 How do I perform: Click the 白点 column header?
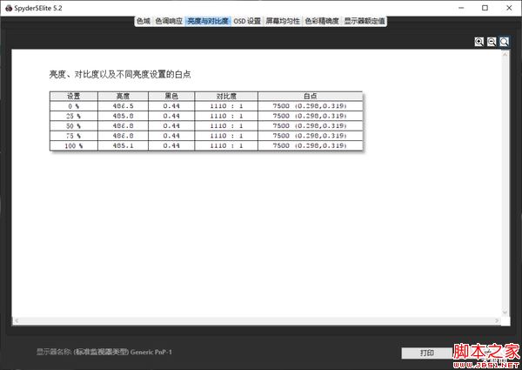310,97
